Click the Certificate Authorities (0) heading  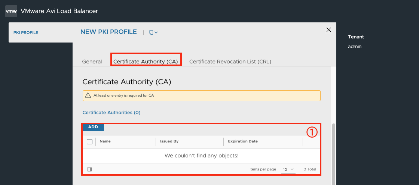[x=111, y=113]
